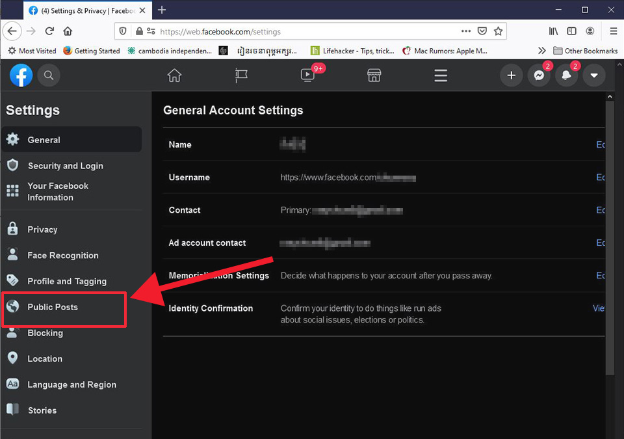This screenshot has height=439, width=624.
Task: Open the Firefox Library icon
Action: pyautogui.click(x=554, y=31)
